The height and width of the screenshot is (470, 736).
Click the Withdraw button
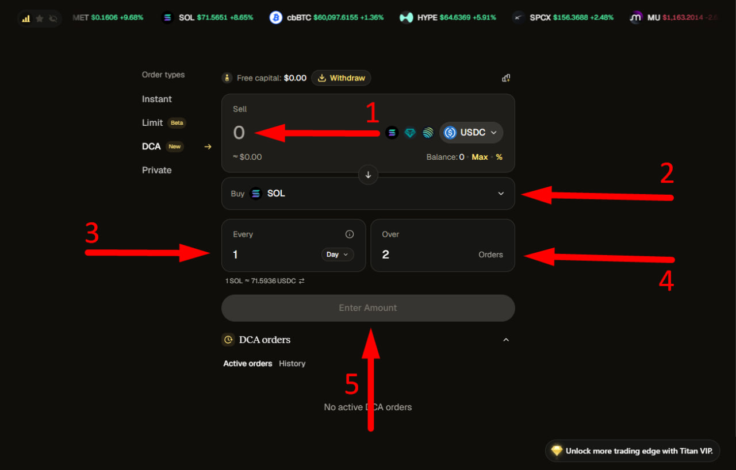342,78
